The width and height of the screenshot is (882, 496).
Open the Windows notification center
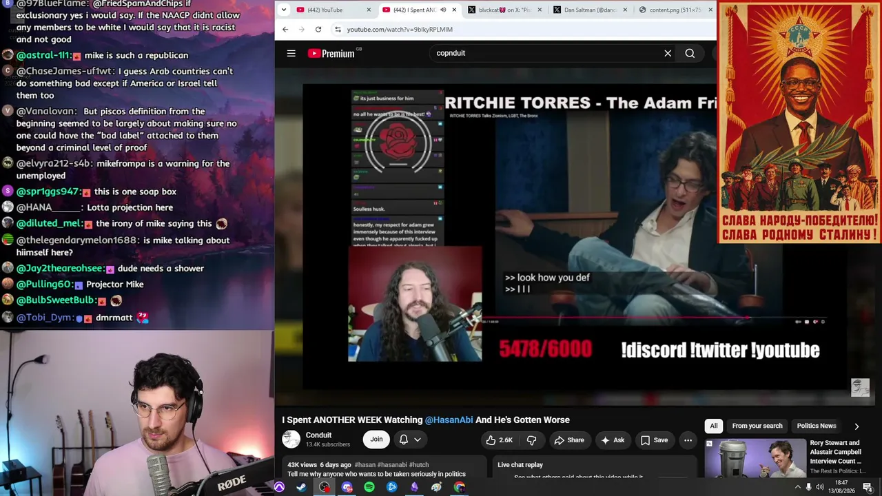(x=868, y=487)
